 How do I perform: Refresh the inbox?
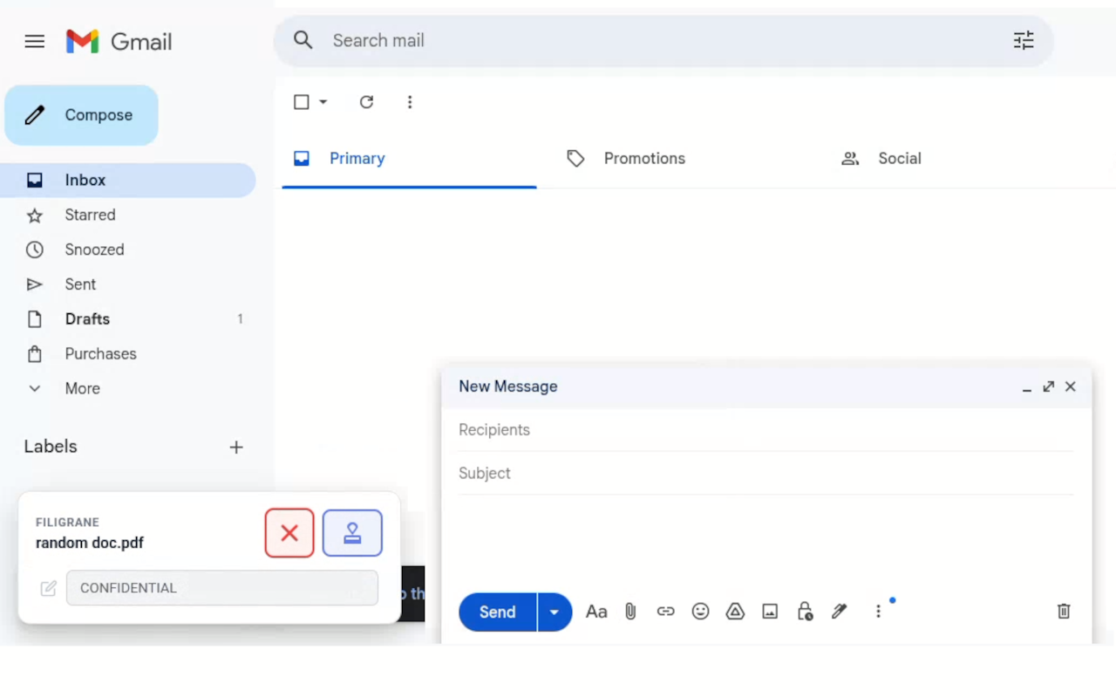(366, 102)
